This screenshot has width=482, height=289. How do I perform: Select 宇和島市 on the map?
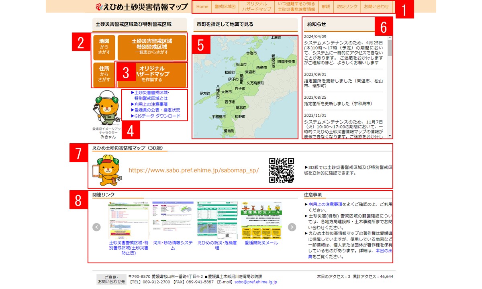pyautogui.click(x=219, y=117)
